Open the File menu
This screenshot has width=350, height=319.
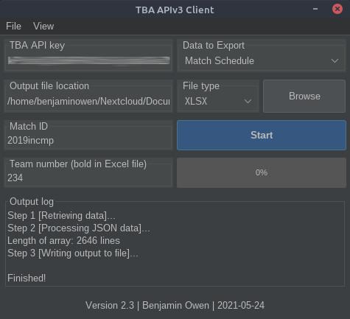pyautogui.click(x=13, y=26)
